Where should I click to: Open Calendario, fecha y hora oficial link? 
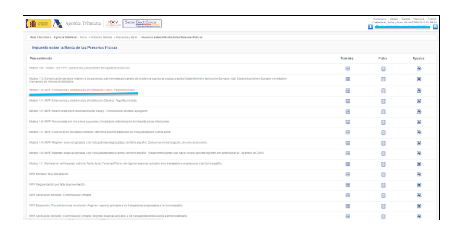(x=404, y=22)
